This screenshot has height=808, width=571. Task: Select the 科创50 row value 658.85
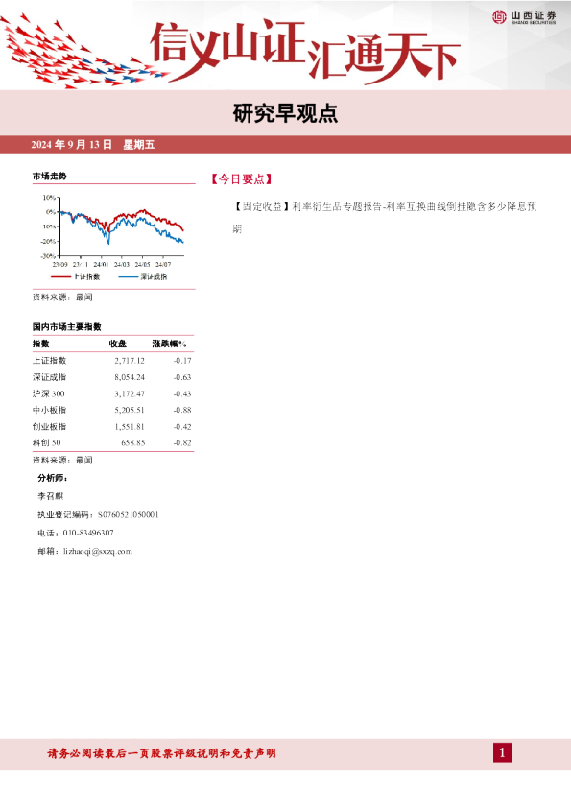tap(133, 442)
